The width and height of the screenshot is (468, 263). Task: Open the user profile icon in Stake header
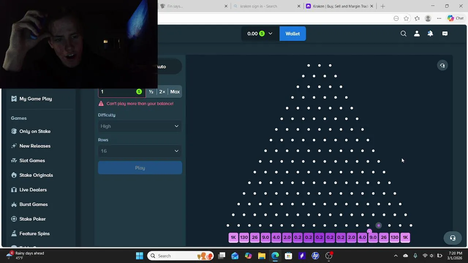tap(417, 34)
